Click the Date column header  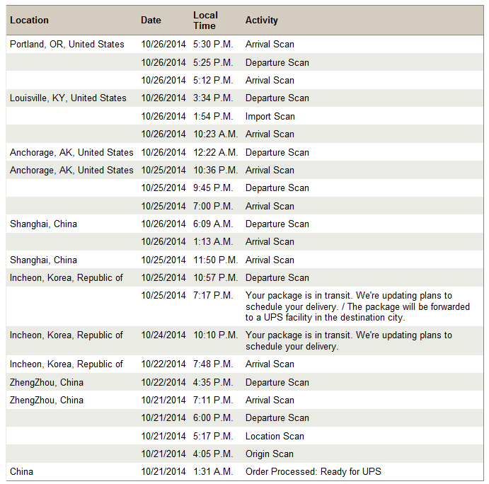tap(151, 21)
